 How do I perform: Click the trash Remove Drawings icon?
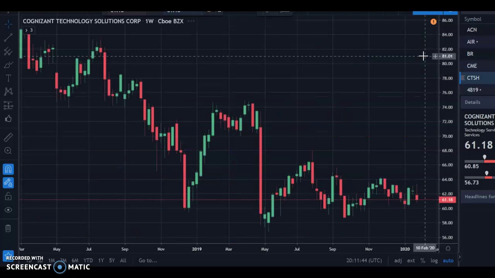[x=8, y=229]
